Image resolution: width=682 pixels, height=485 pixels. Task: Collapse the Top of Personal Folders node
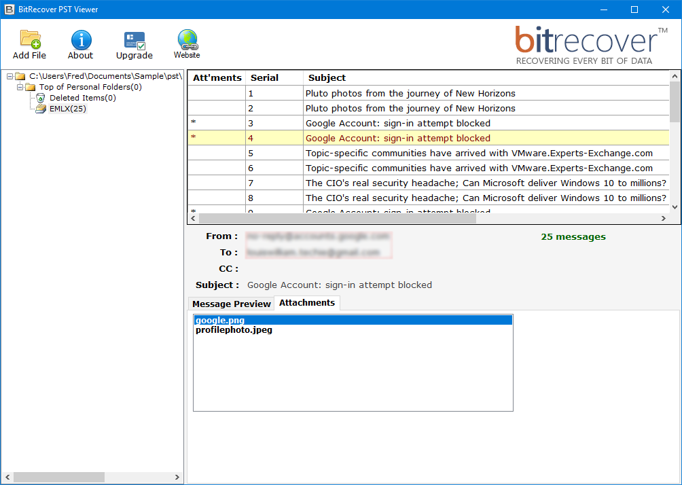coord(20,87)
